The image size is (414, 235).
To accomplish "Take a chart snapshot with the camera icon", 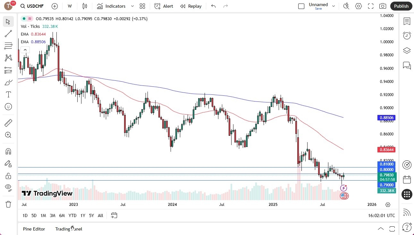I will tap(383, 6).
